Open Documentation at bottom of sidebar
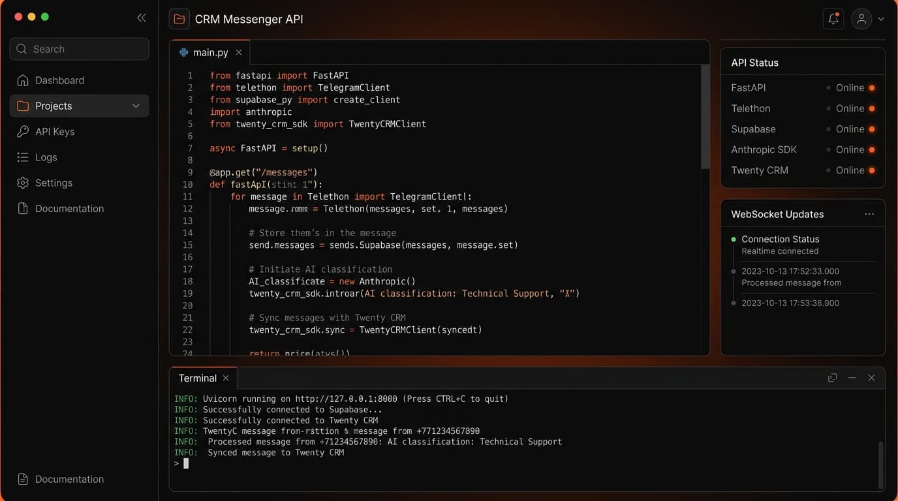This screenshot has height=501, width=898. 69,479
